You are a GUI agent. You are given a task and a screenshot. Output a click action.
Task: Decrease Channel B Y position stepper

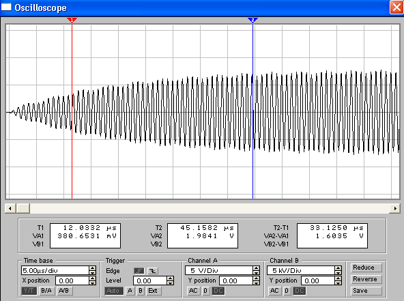click(338, 283)
